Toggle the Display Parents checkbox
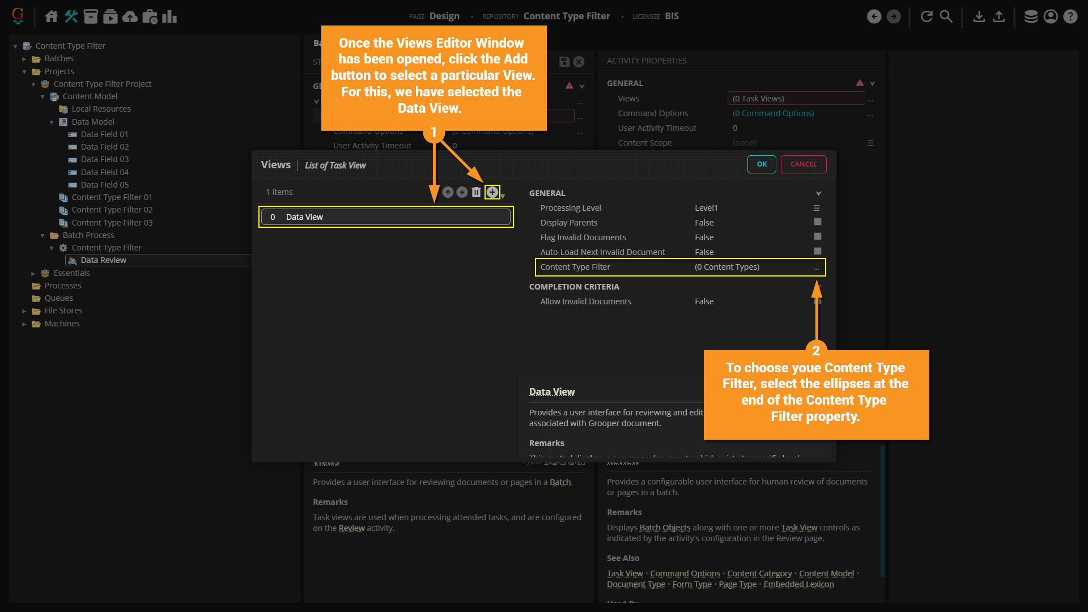The width and height of the screenshot is (1088, 612). click(x=817, y=222)
